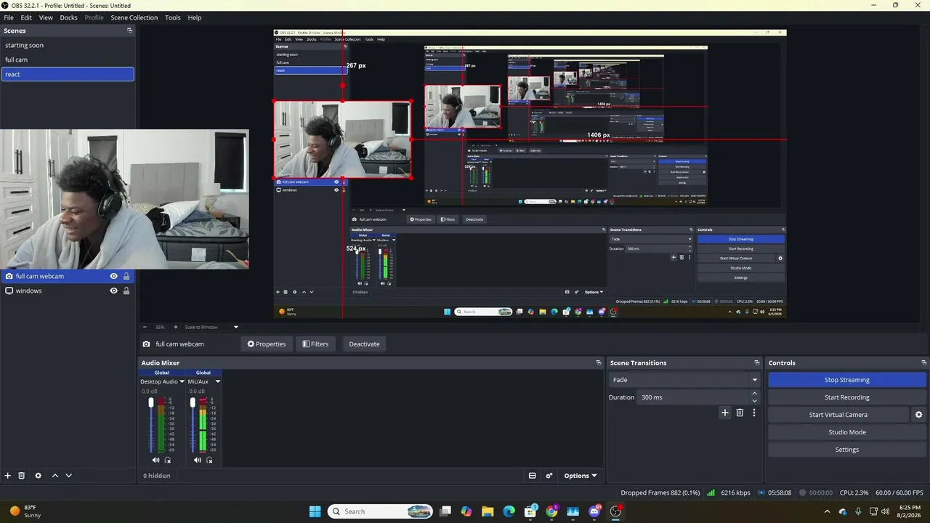This screenshot has width=930, height=523.
Task: Open virtual camera configuration gear icon
Action: tap(918, 415)
